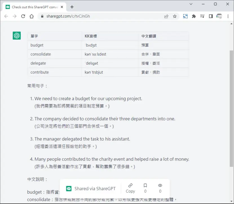The image size is (234, 204).
Task: Open a new tab with plus button
Action: 72,7
